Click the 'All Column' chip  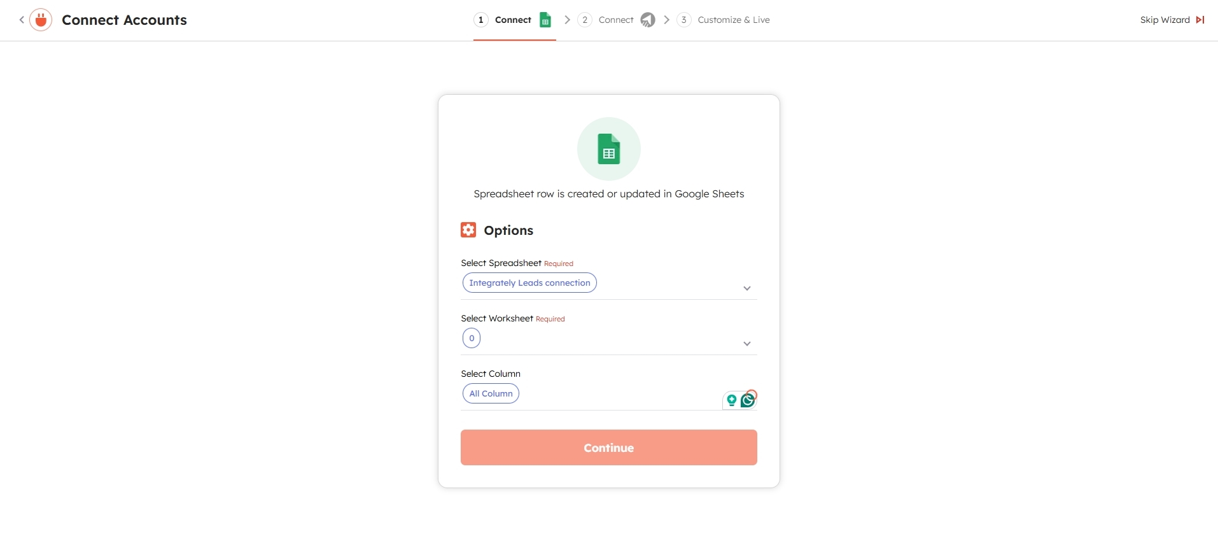click(x=491, y=393)
